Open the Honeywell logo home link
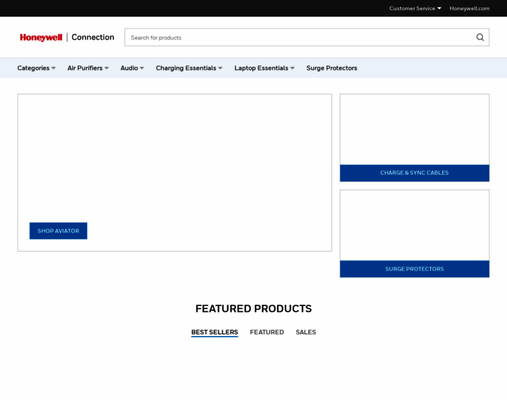Image resolution: width=507 pixels, height=400 pixels. pyautogui.click(x=41, y=37)
